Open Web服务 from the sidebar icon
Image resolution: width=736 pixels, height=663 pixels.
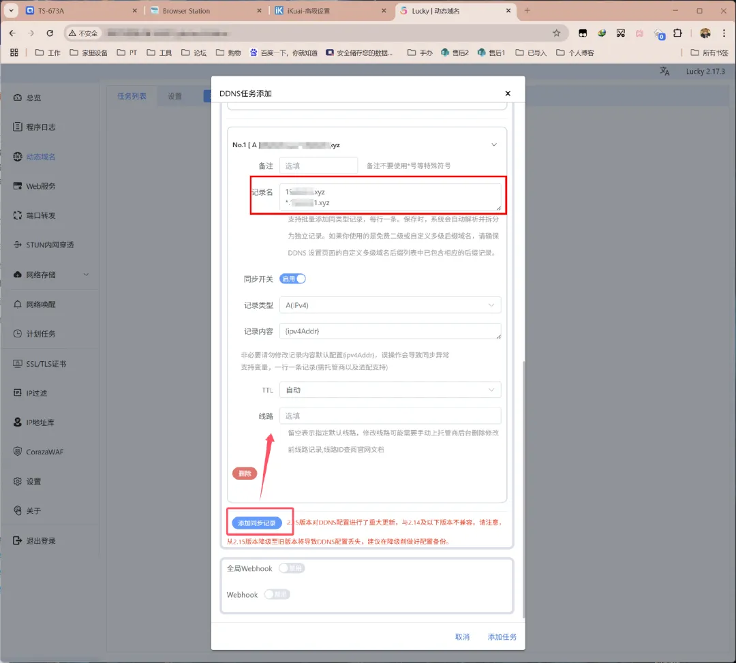click(18, 186)
